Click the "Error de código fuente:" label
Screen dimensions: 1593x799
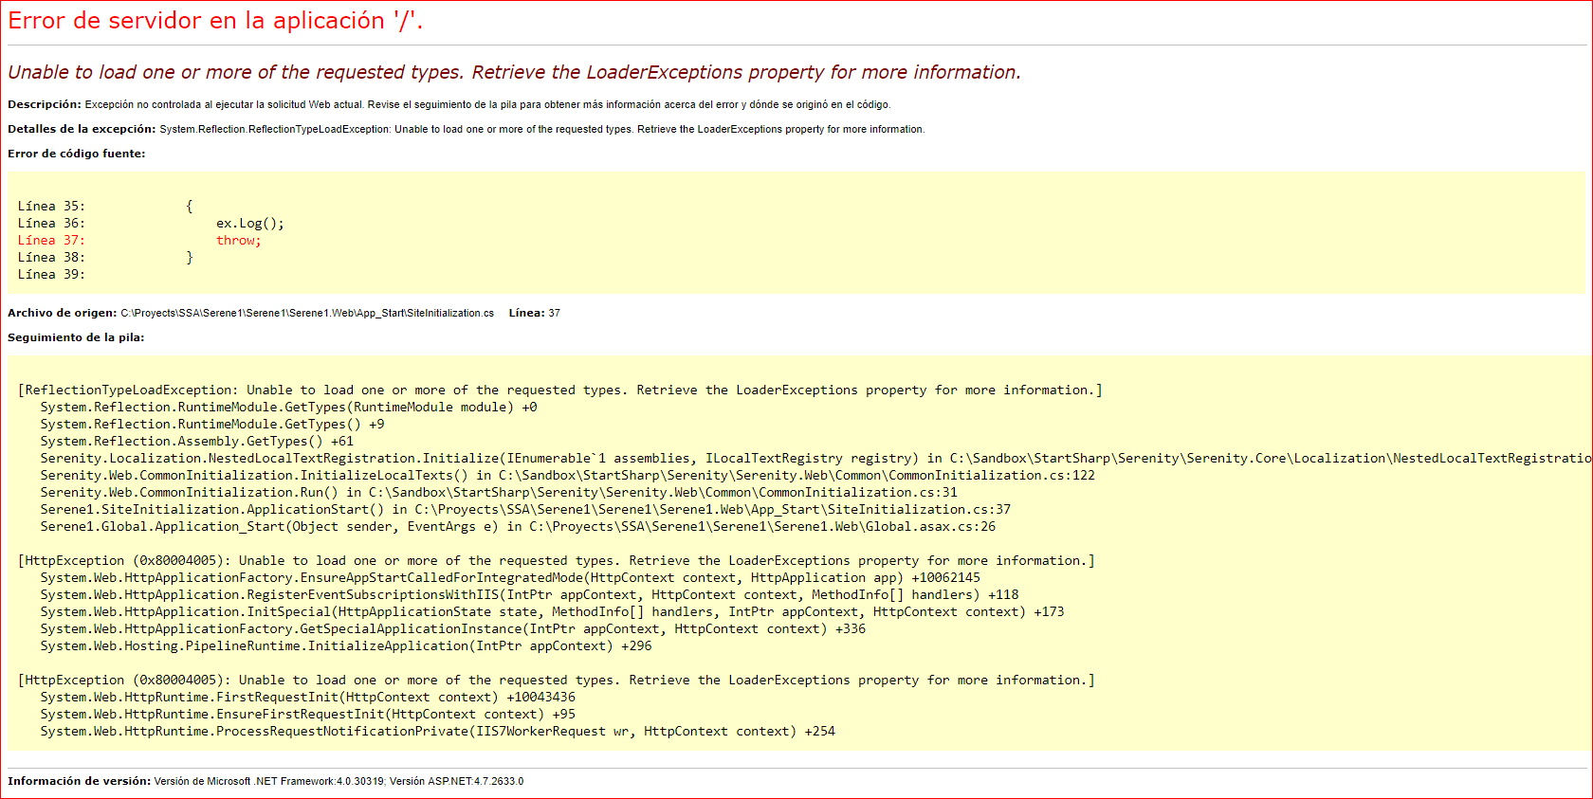pyautogui.click(x=77, y=154)
